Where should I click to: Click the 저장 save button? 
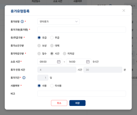point(78,103)
